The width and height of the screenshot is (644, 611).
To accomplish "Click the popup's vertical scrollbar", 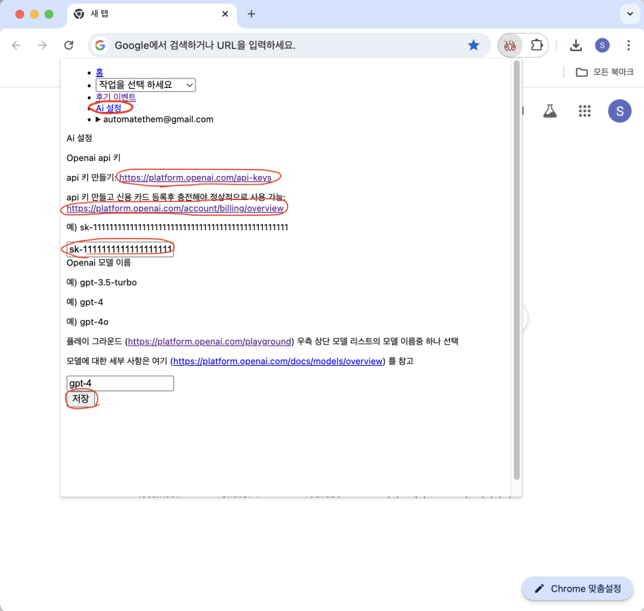I will point(517,271).
